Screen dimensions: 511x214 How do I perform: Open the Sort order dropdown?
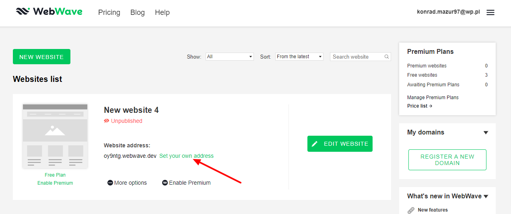pyautogui.click(x=299, y=57)
